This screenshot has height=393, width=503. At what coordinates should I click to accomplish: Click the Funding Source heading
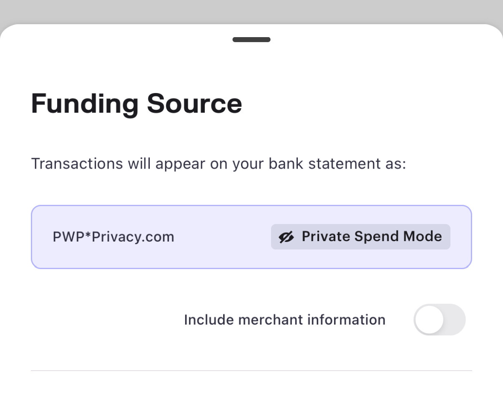pyautogui.click(x=136, y=103)
